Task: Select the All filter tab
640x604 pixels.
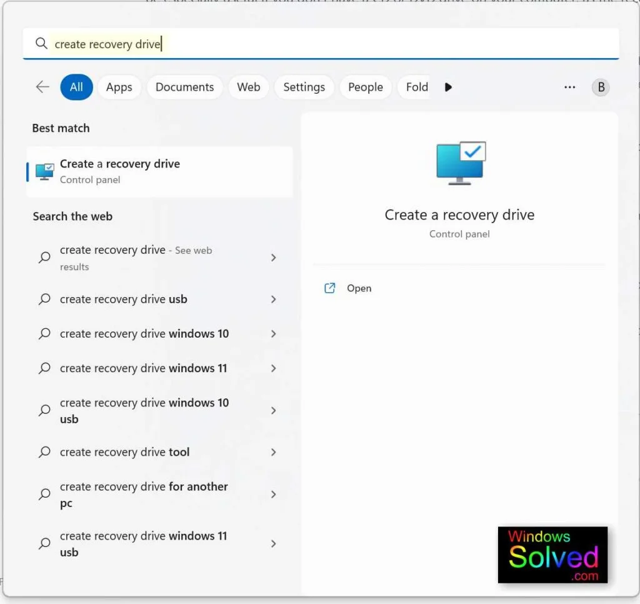Action: [76, 87]
